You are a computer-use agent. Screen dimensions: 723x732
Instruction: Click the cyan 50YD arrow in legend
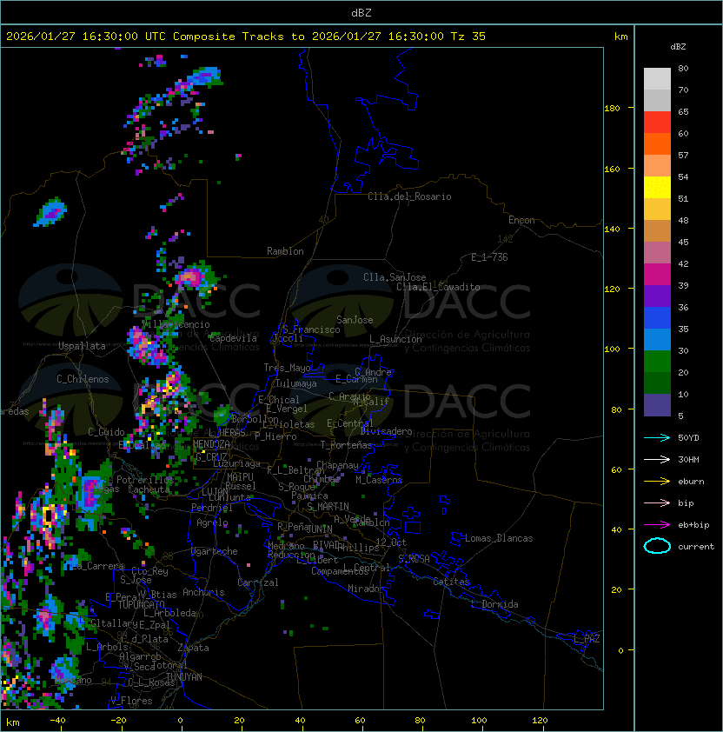pos(657,437)
